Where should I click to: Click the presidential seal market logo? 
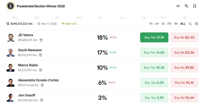[11, 6]
